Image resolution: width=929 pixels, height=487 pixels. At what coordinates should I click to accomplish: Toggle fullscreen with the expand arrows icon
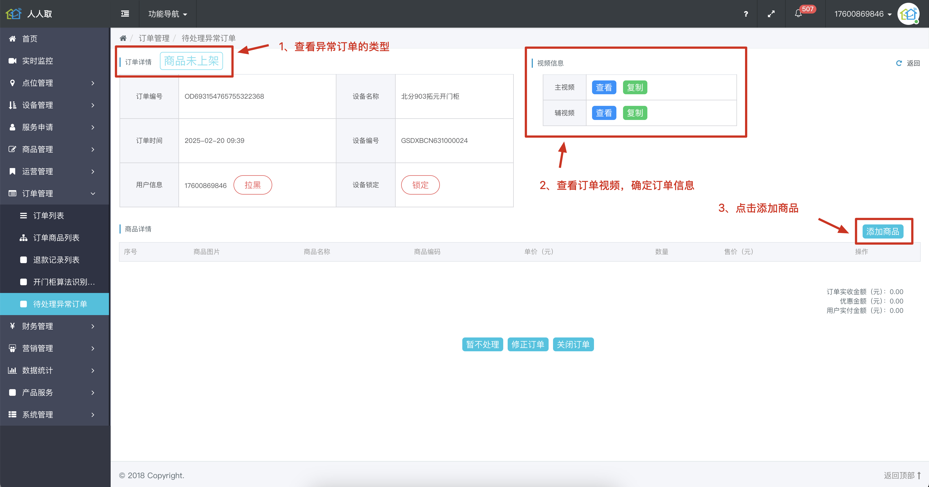coord(771,14)
